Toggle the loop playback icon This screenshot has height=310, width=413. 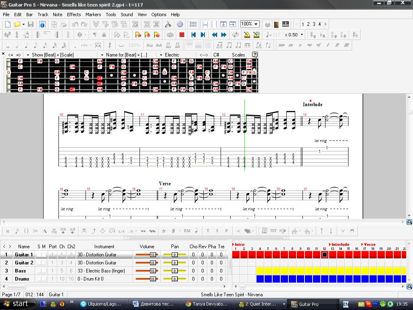click(x=235, y=35)
